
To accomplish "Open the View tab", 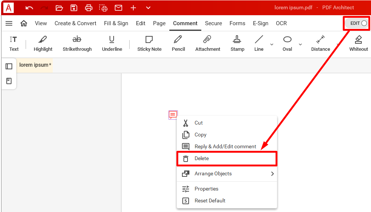I will point(41,23).
